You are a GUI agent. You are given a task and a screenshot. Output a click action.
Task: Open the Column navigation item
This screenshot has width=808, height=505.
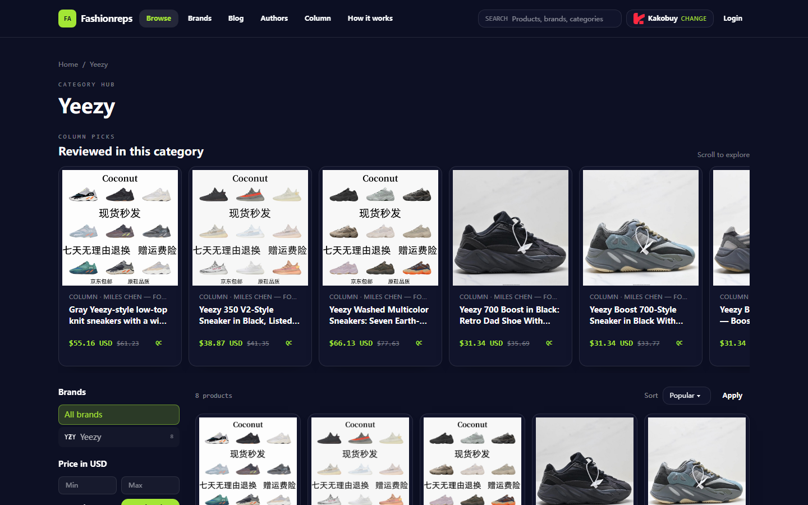tap(318, 19)
